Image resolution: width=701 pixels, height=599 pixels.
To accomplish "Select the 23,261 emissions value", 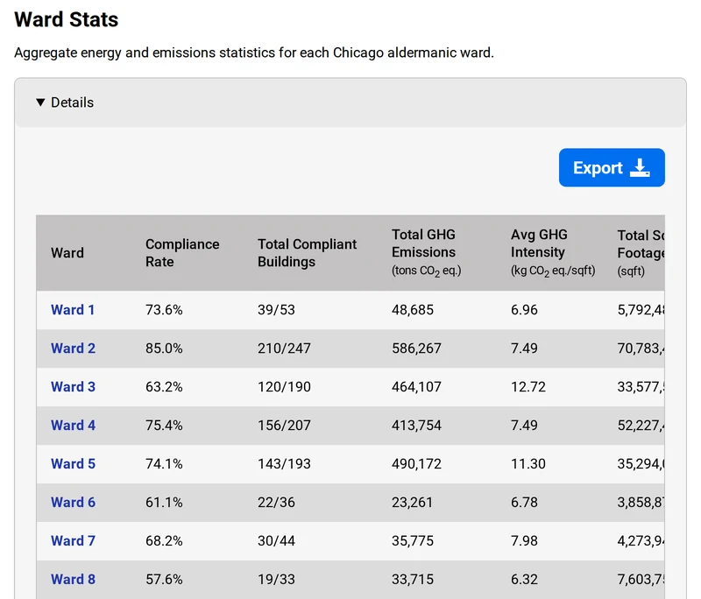I will point(412,502).
